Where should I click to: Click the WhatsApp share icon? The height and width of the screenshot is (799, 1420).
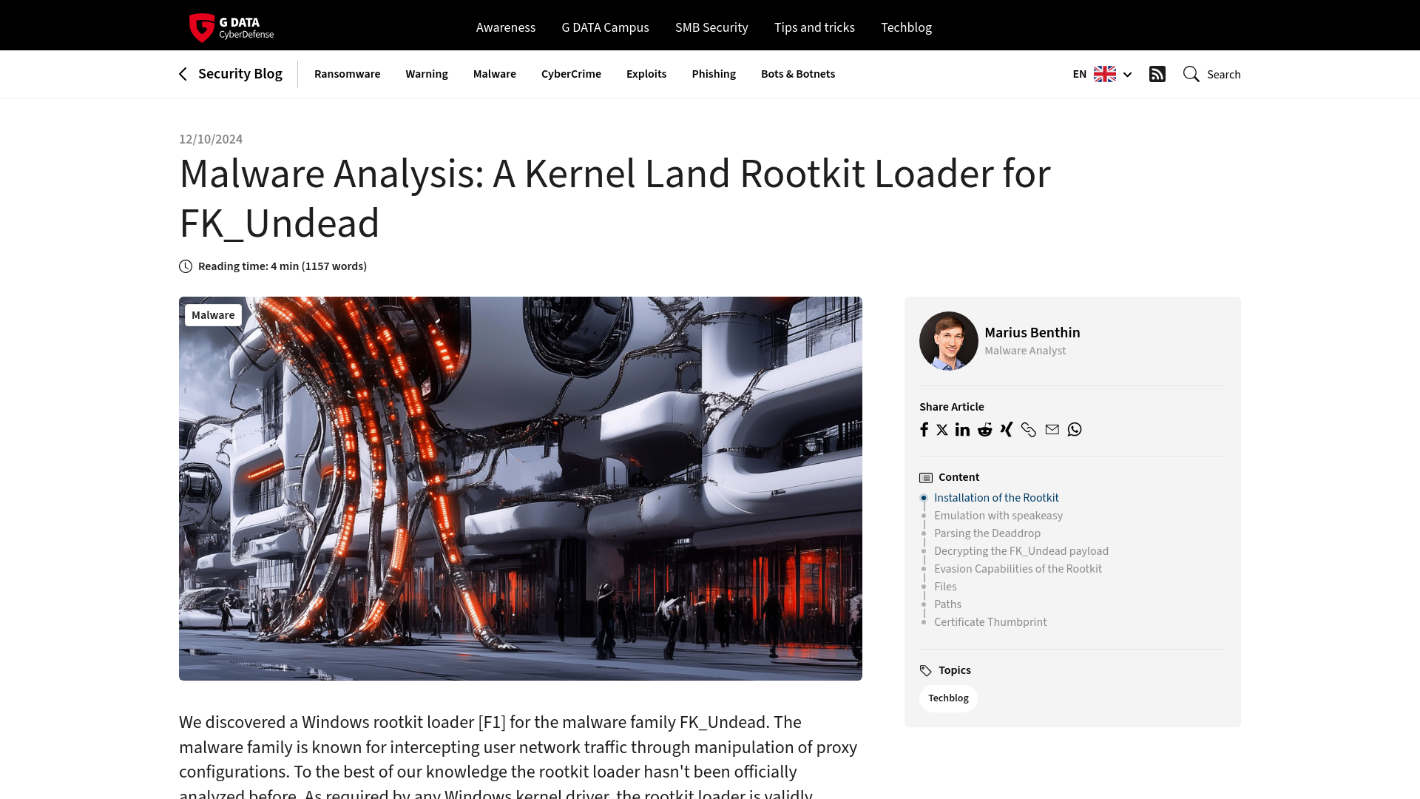[1074, 429]
